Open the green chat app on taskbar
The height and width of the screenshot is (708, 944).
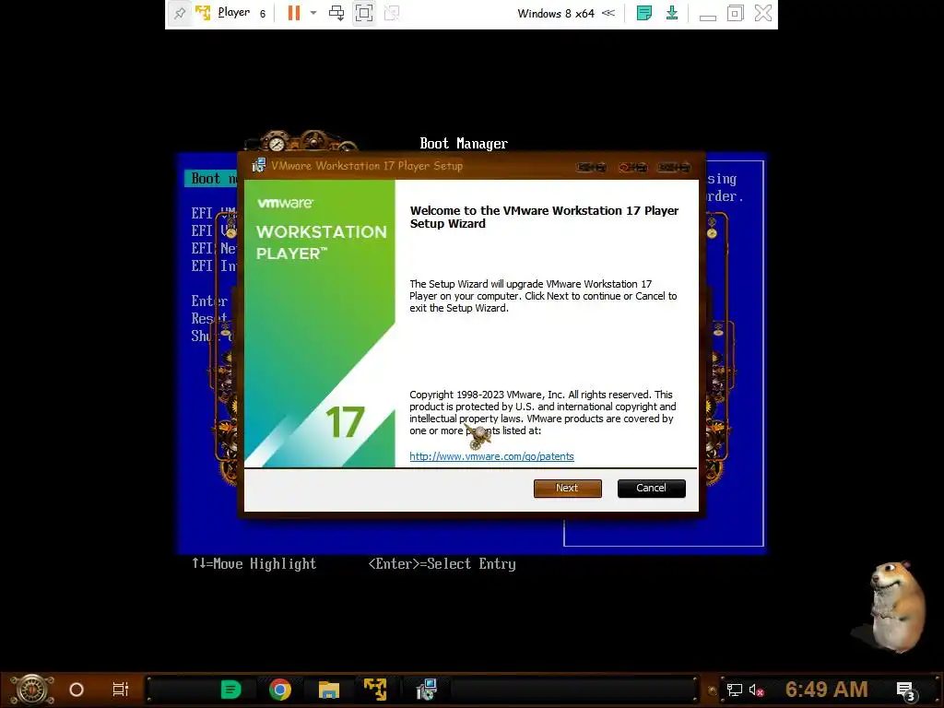point(230,690)
